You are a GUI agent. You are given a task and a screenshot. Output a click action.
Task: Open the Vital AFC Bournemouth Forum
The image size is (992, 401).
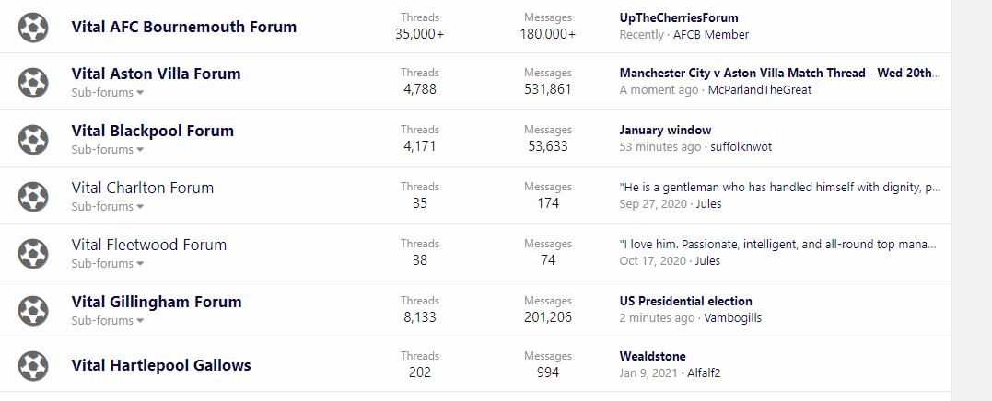184,27
